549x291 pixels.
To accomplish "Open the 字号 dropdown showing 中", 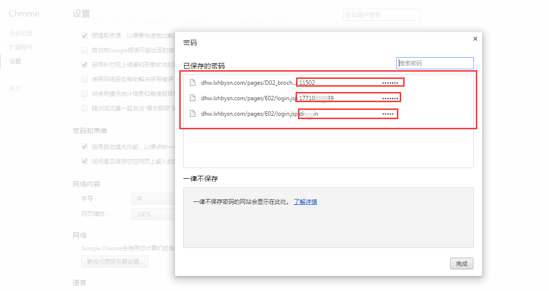I will tap(153, 199).
